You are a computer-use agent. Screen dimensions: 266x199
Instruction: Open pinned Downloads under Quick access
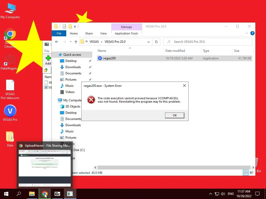coord(73,67)
